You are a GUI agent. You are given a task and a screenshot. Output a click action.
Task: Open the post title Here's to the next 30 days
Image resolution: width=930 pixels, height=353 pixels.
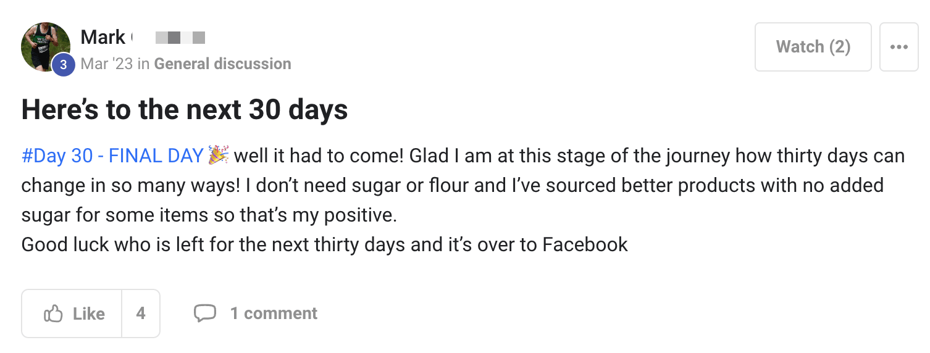coord(185,110)
